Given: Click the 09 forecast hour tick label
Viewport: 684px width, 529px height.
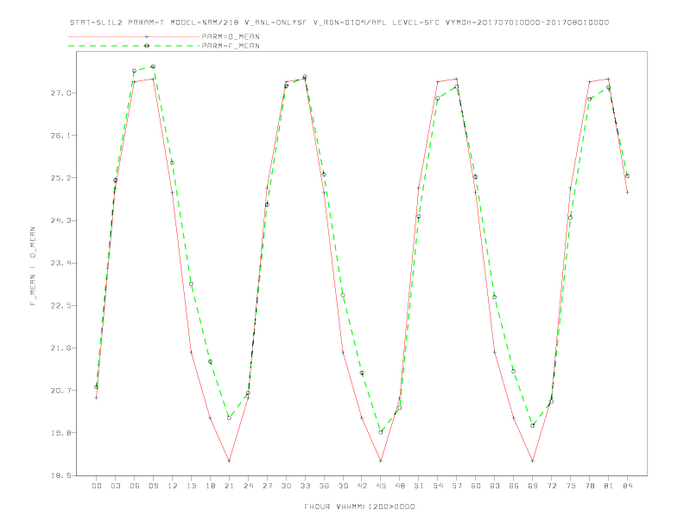Looking at the screenshot, I should (x=153, y=486).
